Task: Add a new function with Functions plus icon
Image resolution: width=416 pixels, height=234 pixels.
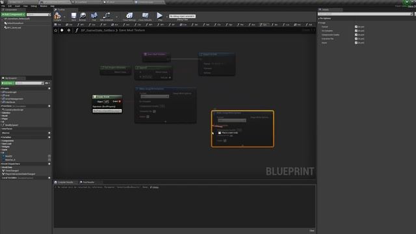Action: (49, 106)
